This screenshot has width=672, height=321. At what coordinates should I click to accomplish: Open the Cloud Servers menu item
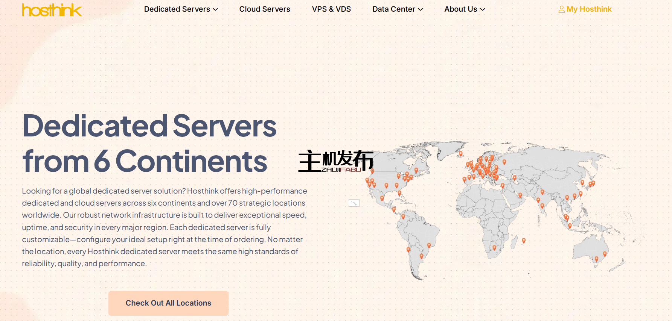265,9
